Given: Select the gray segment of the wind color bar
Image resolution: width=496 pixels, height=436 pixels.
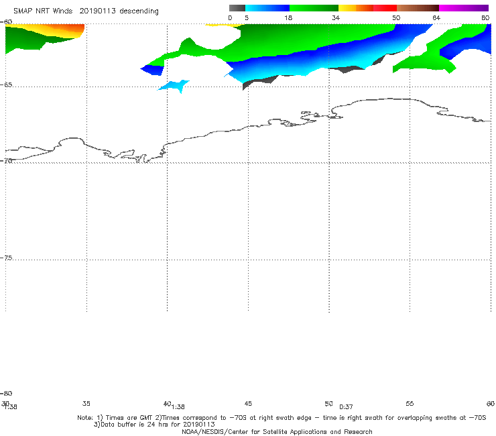Looking at the screenshot, I should [x=237, y=8].
